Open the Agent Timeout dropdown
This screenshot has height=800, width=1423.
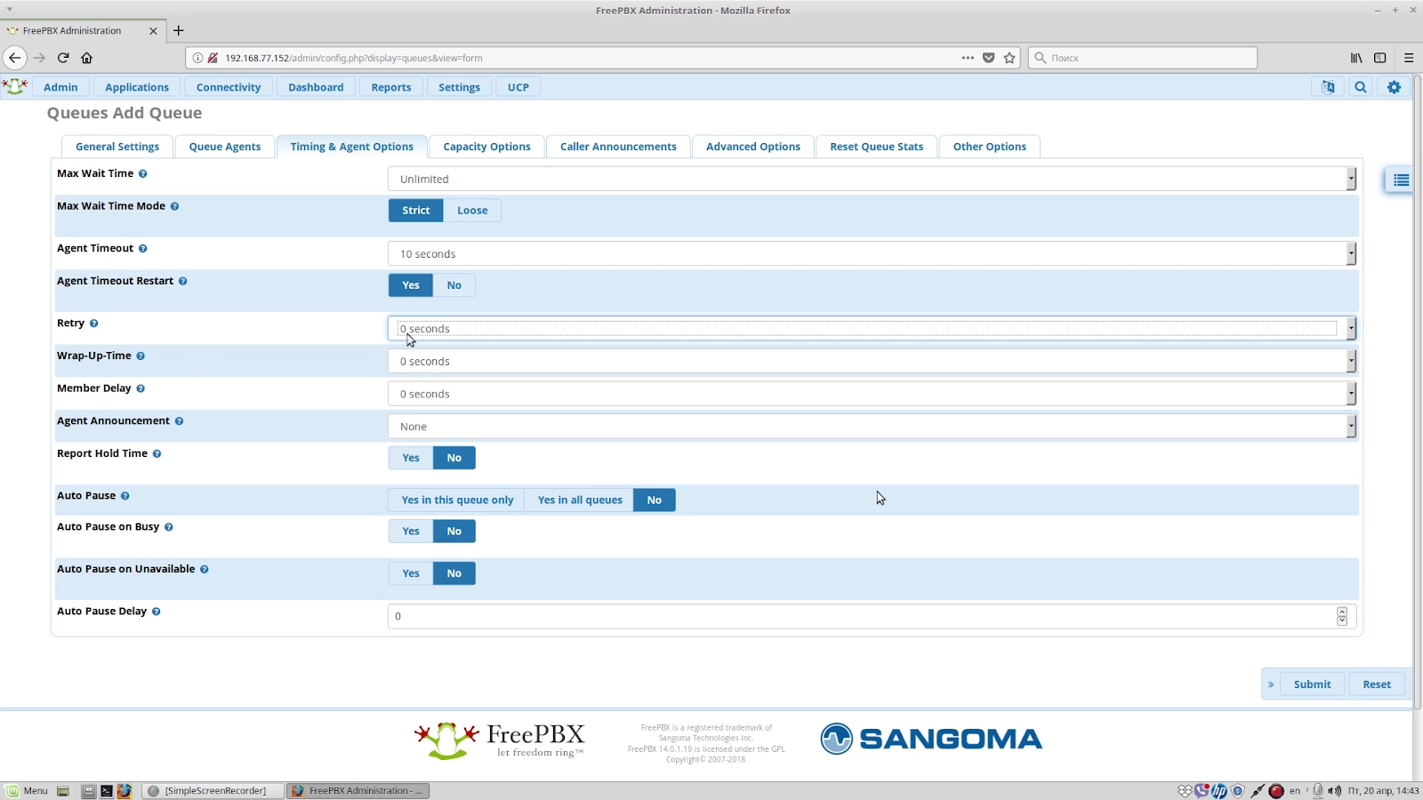click(872, 253)
